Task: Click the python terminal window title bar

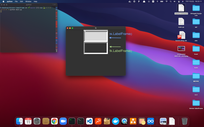Action: 29,5
